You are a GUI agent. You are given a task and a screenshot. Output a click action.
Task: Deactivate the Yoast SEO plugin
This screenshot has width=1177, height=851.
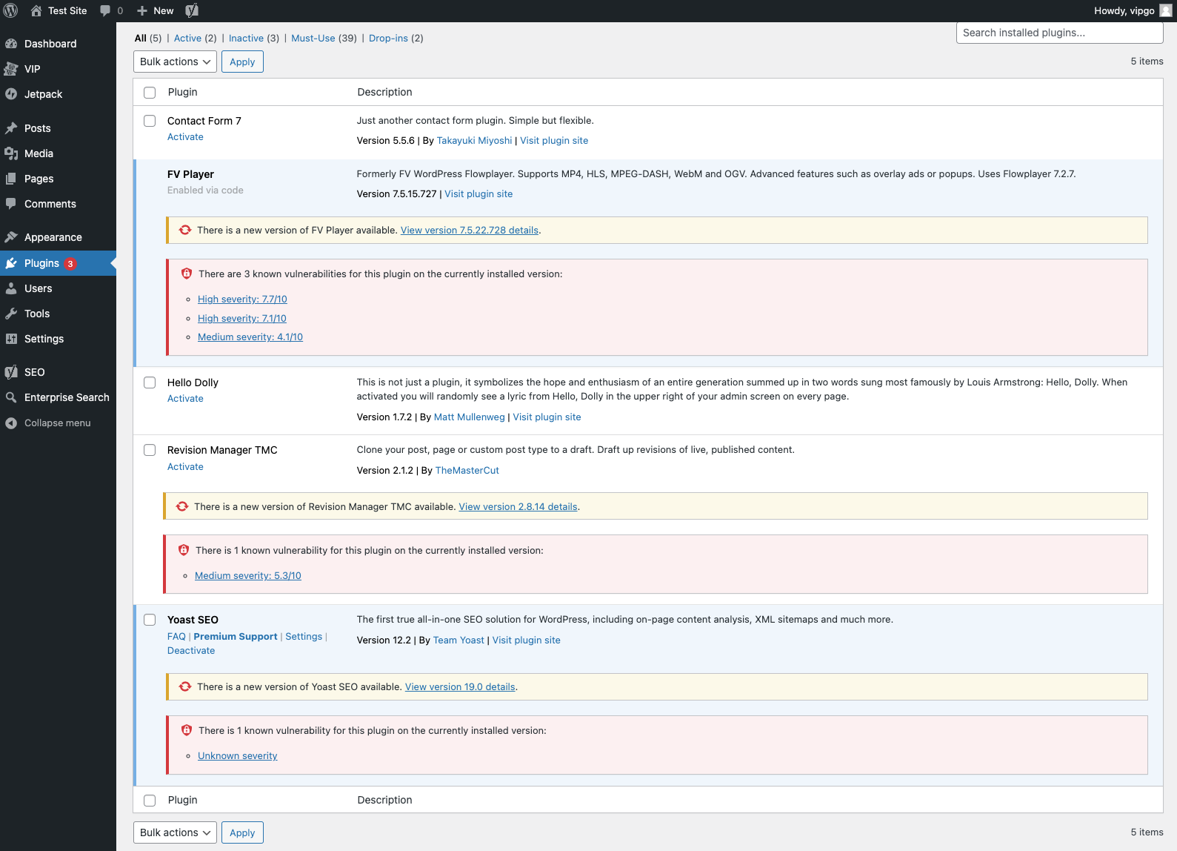click(191, 651)
